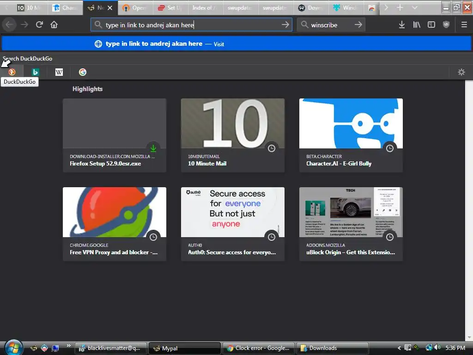The width and height of the screenshot is (473, 355).
Task: Toggle the sidebar view icon
Action: [x=431, y=25]
